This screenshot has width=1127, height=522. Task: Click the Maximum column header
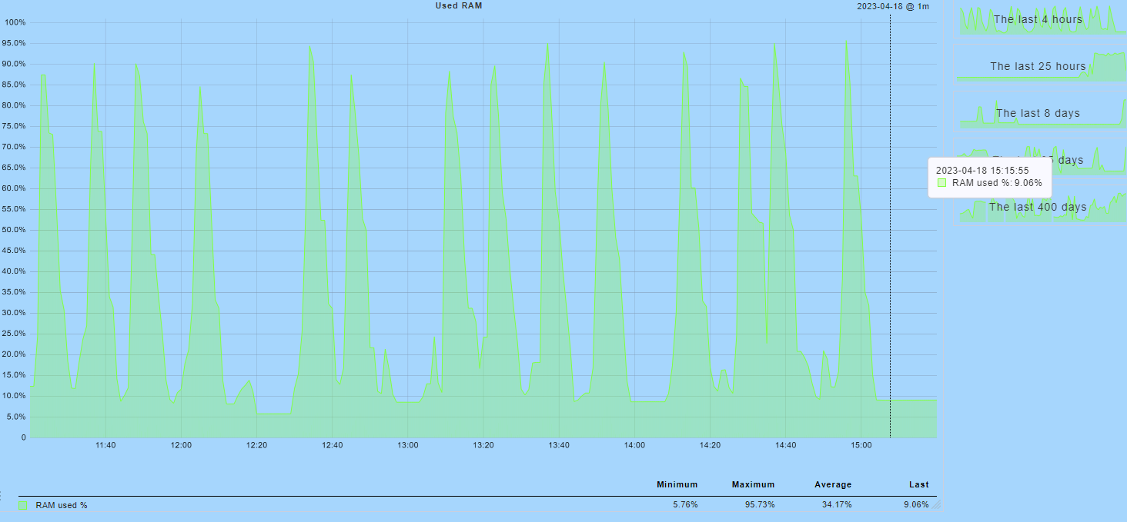pyautogui.click(x=753, y=485)
